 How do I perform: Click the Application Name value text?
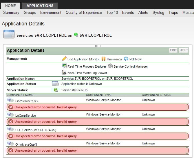pos(97,79)
